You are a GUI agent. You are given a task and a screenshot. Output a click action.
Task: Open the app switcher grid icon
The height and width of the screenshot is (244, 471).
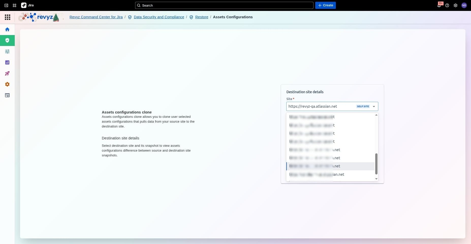pos(14,5)
